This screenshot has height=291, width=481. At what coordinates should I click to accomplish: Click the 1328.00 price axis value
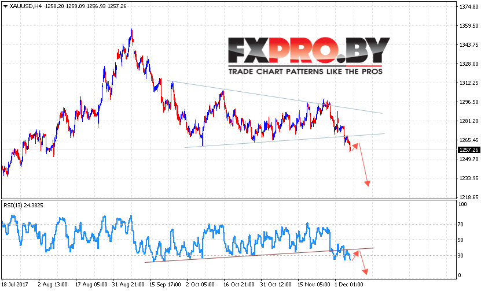tap(469, 64)
